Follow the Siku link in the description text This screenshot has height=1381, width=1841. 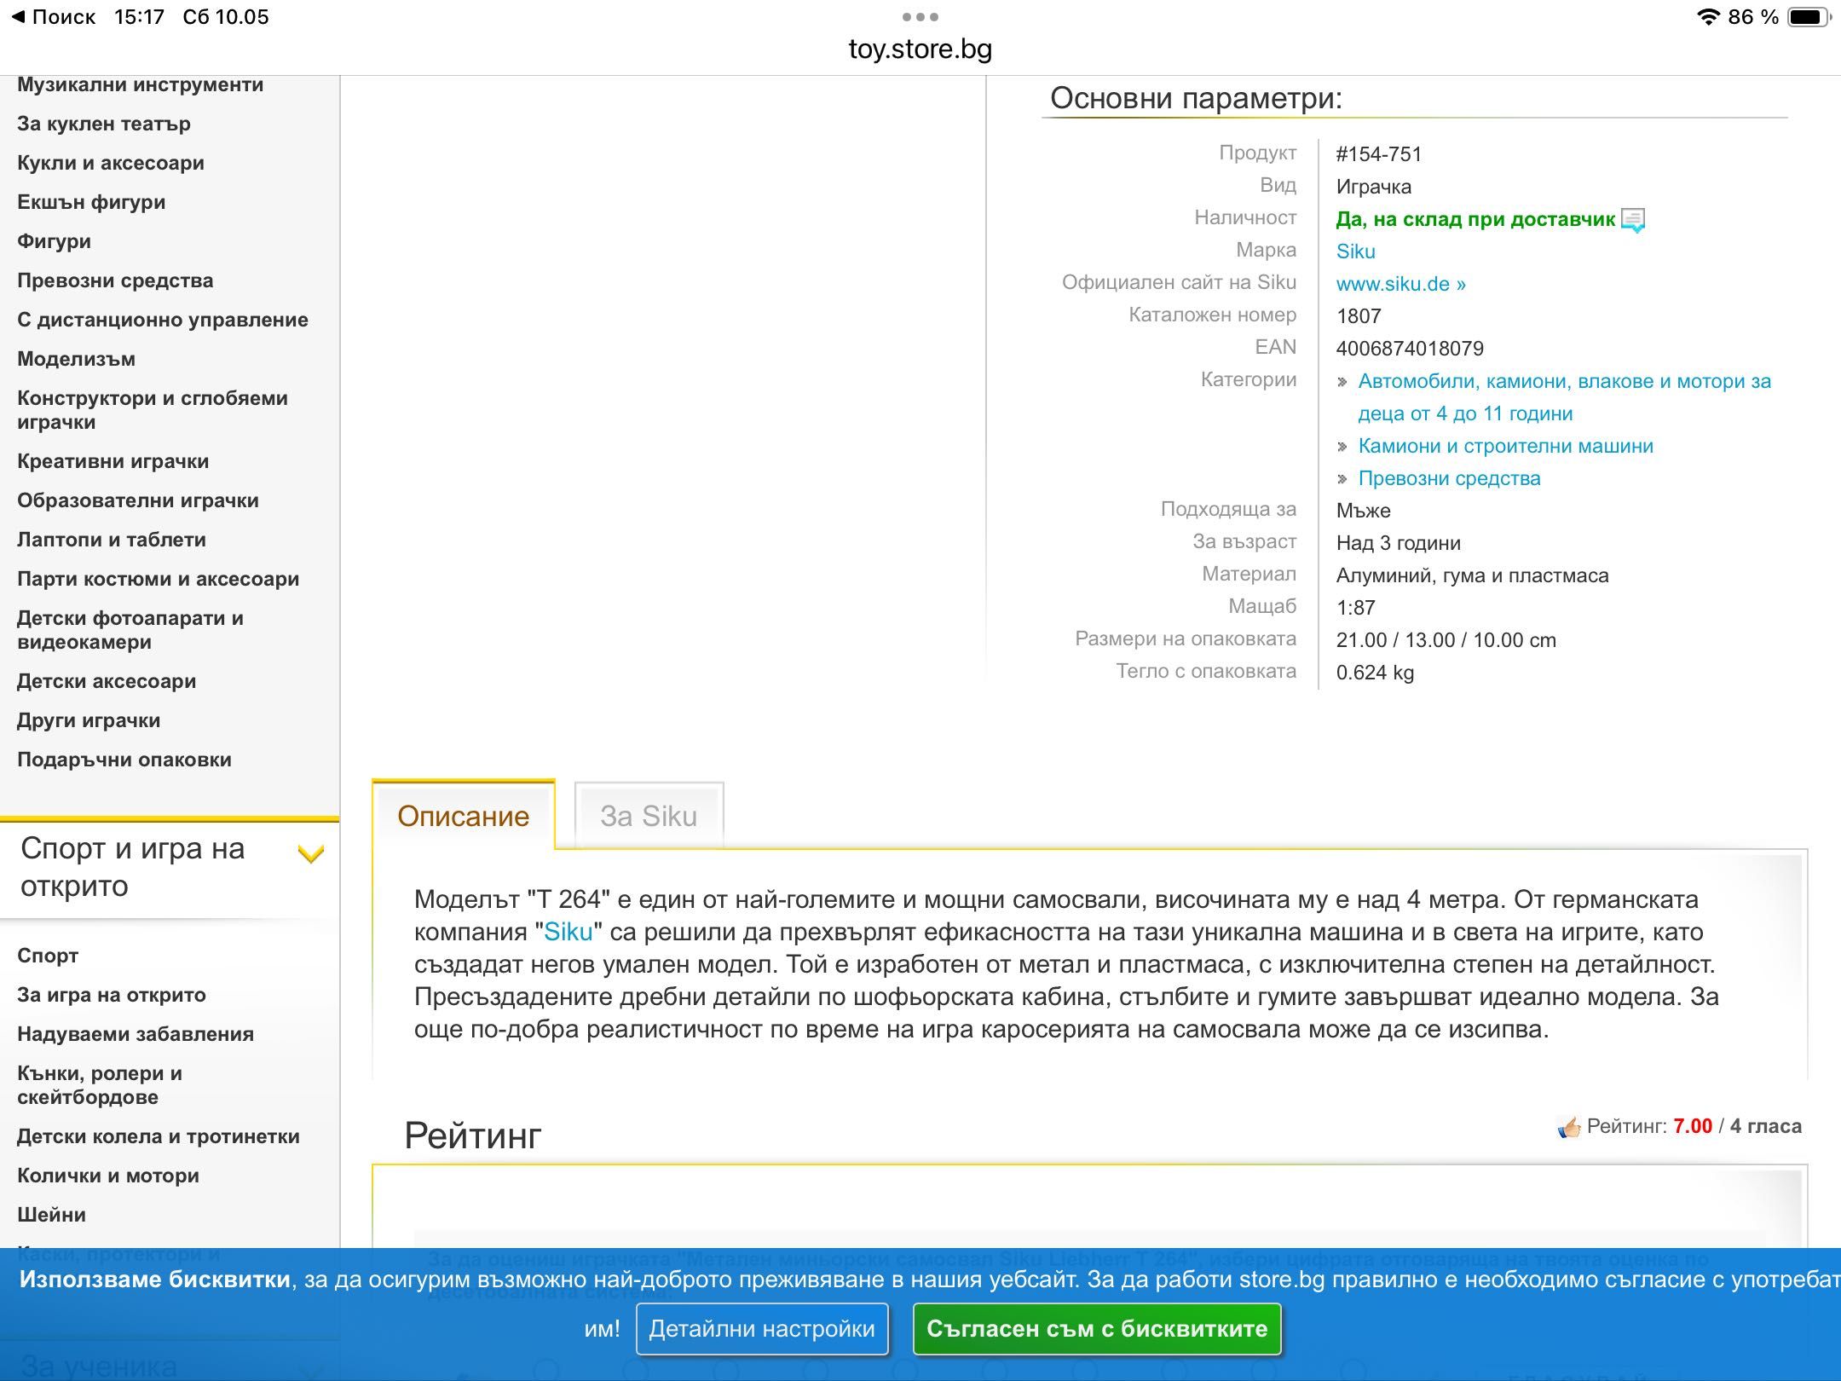click(568, 932)
